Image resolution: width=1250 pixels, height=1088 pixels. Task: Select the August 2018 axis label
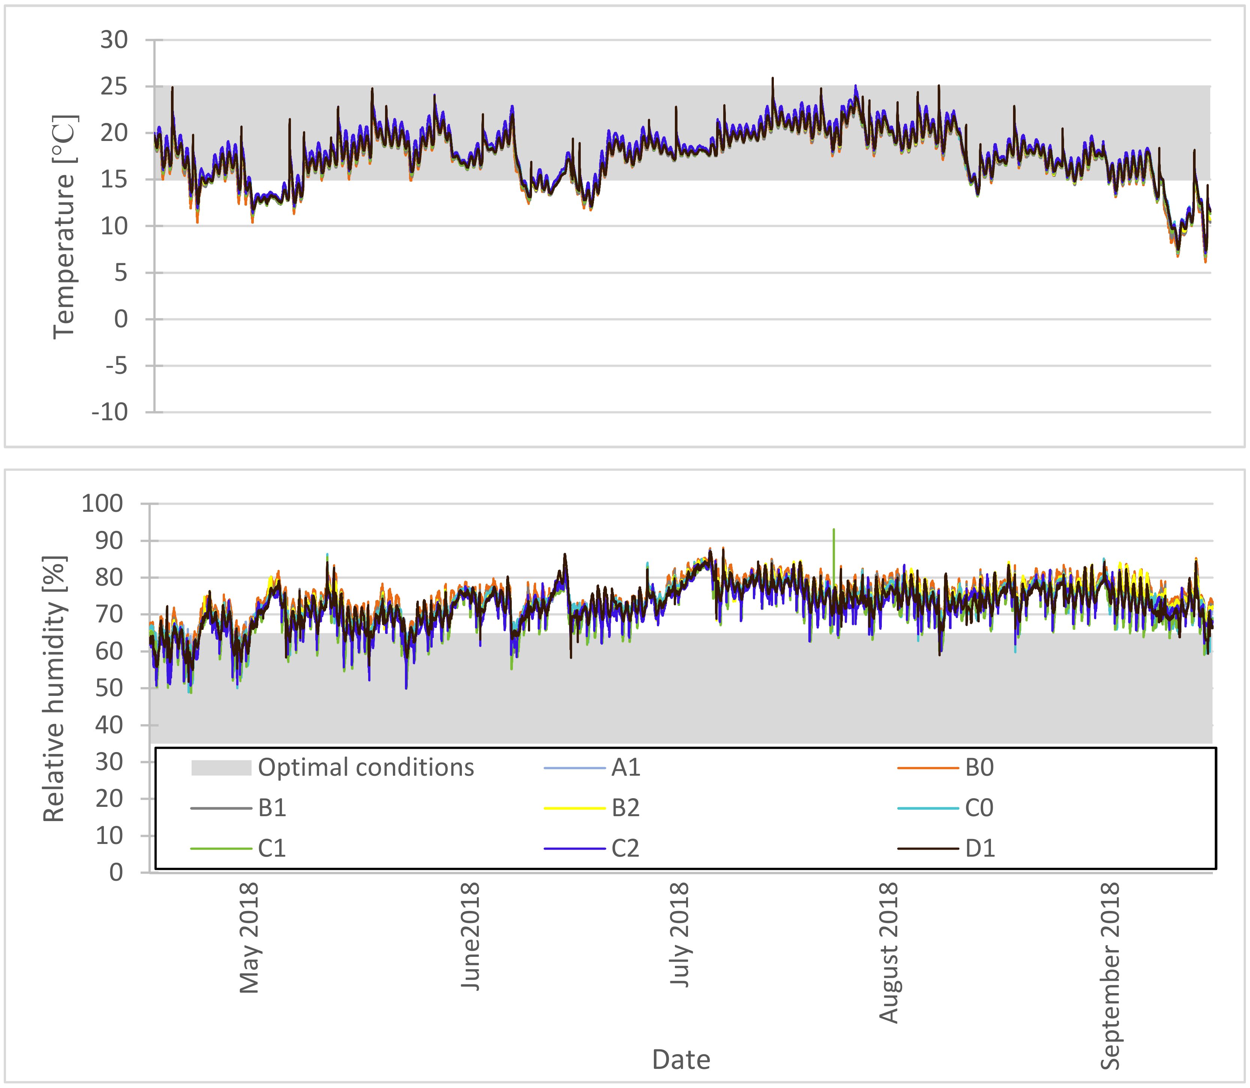pyautogui.click(x=889, y=953)
